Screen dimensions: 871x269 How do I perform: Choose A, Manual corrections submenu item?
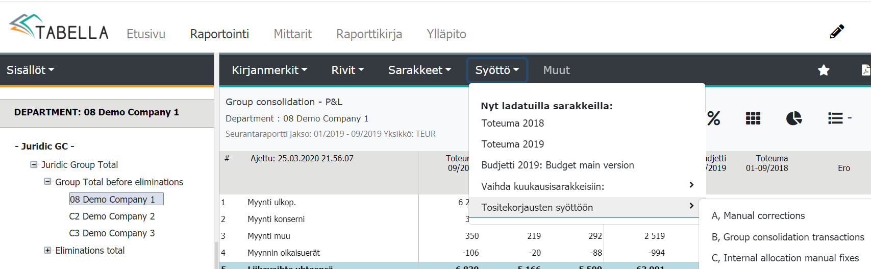758,216
